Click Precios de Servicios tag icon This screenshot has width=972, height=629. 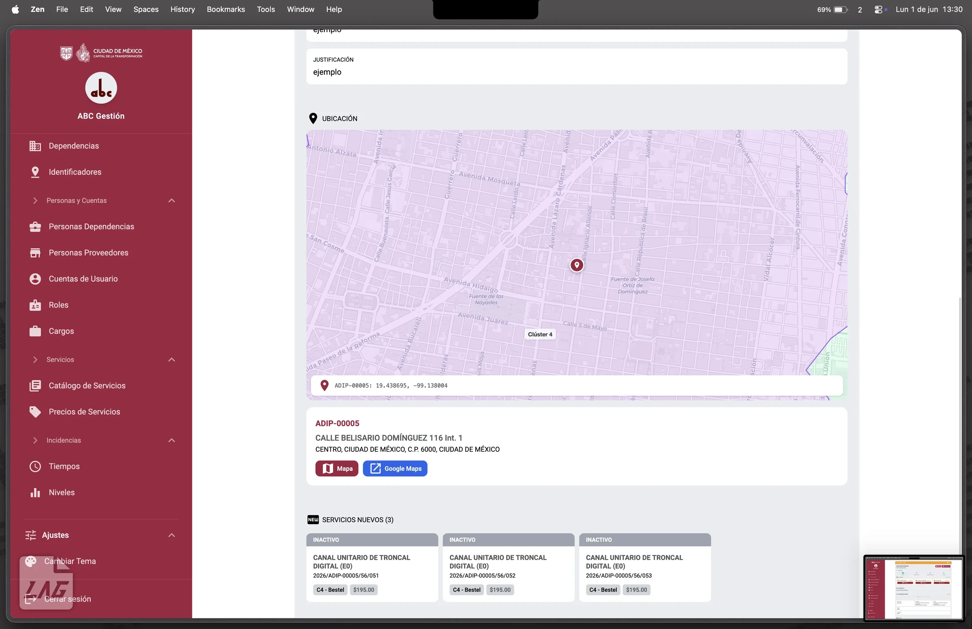[x=35, y=412]
